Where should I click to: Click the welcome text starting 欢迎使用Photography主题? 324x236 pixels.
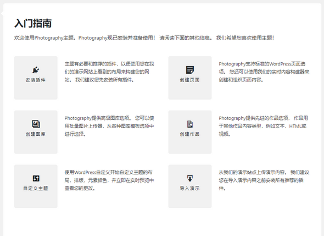coord(144,38)
